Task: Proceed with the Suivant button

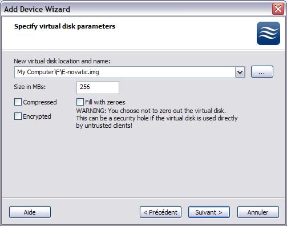Action: click(x=209, y=212)
